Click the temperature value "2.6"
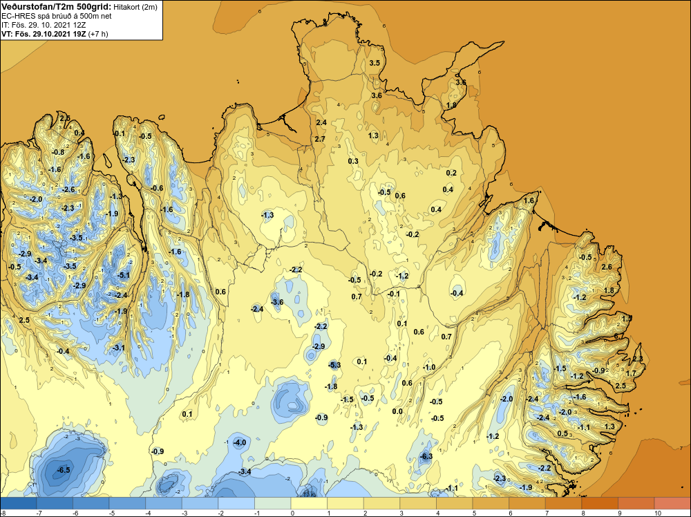Screen dimensions: 691x517 [607, 267]
